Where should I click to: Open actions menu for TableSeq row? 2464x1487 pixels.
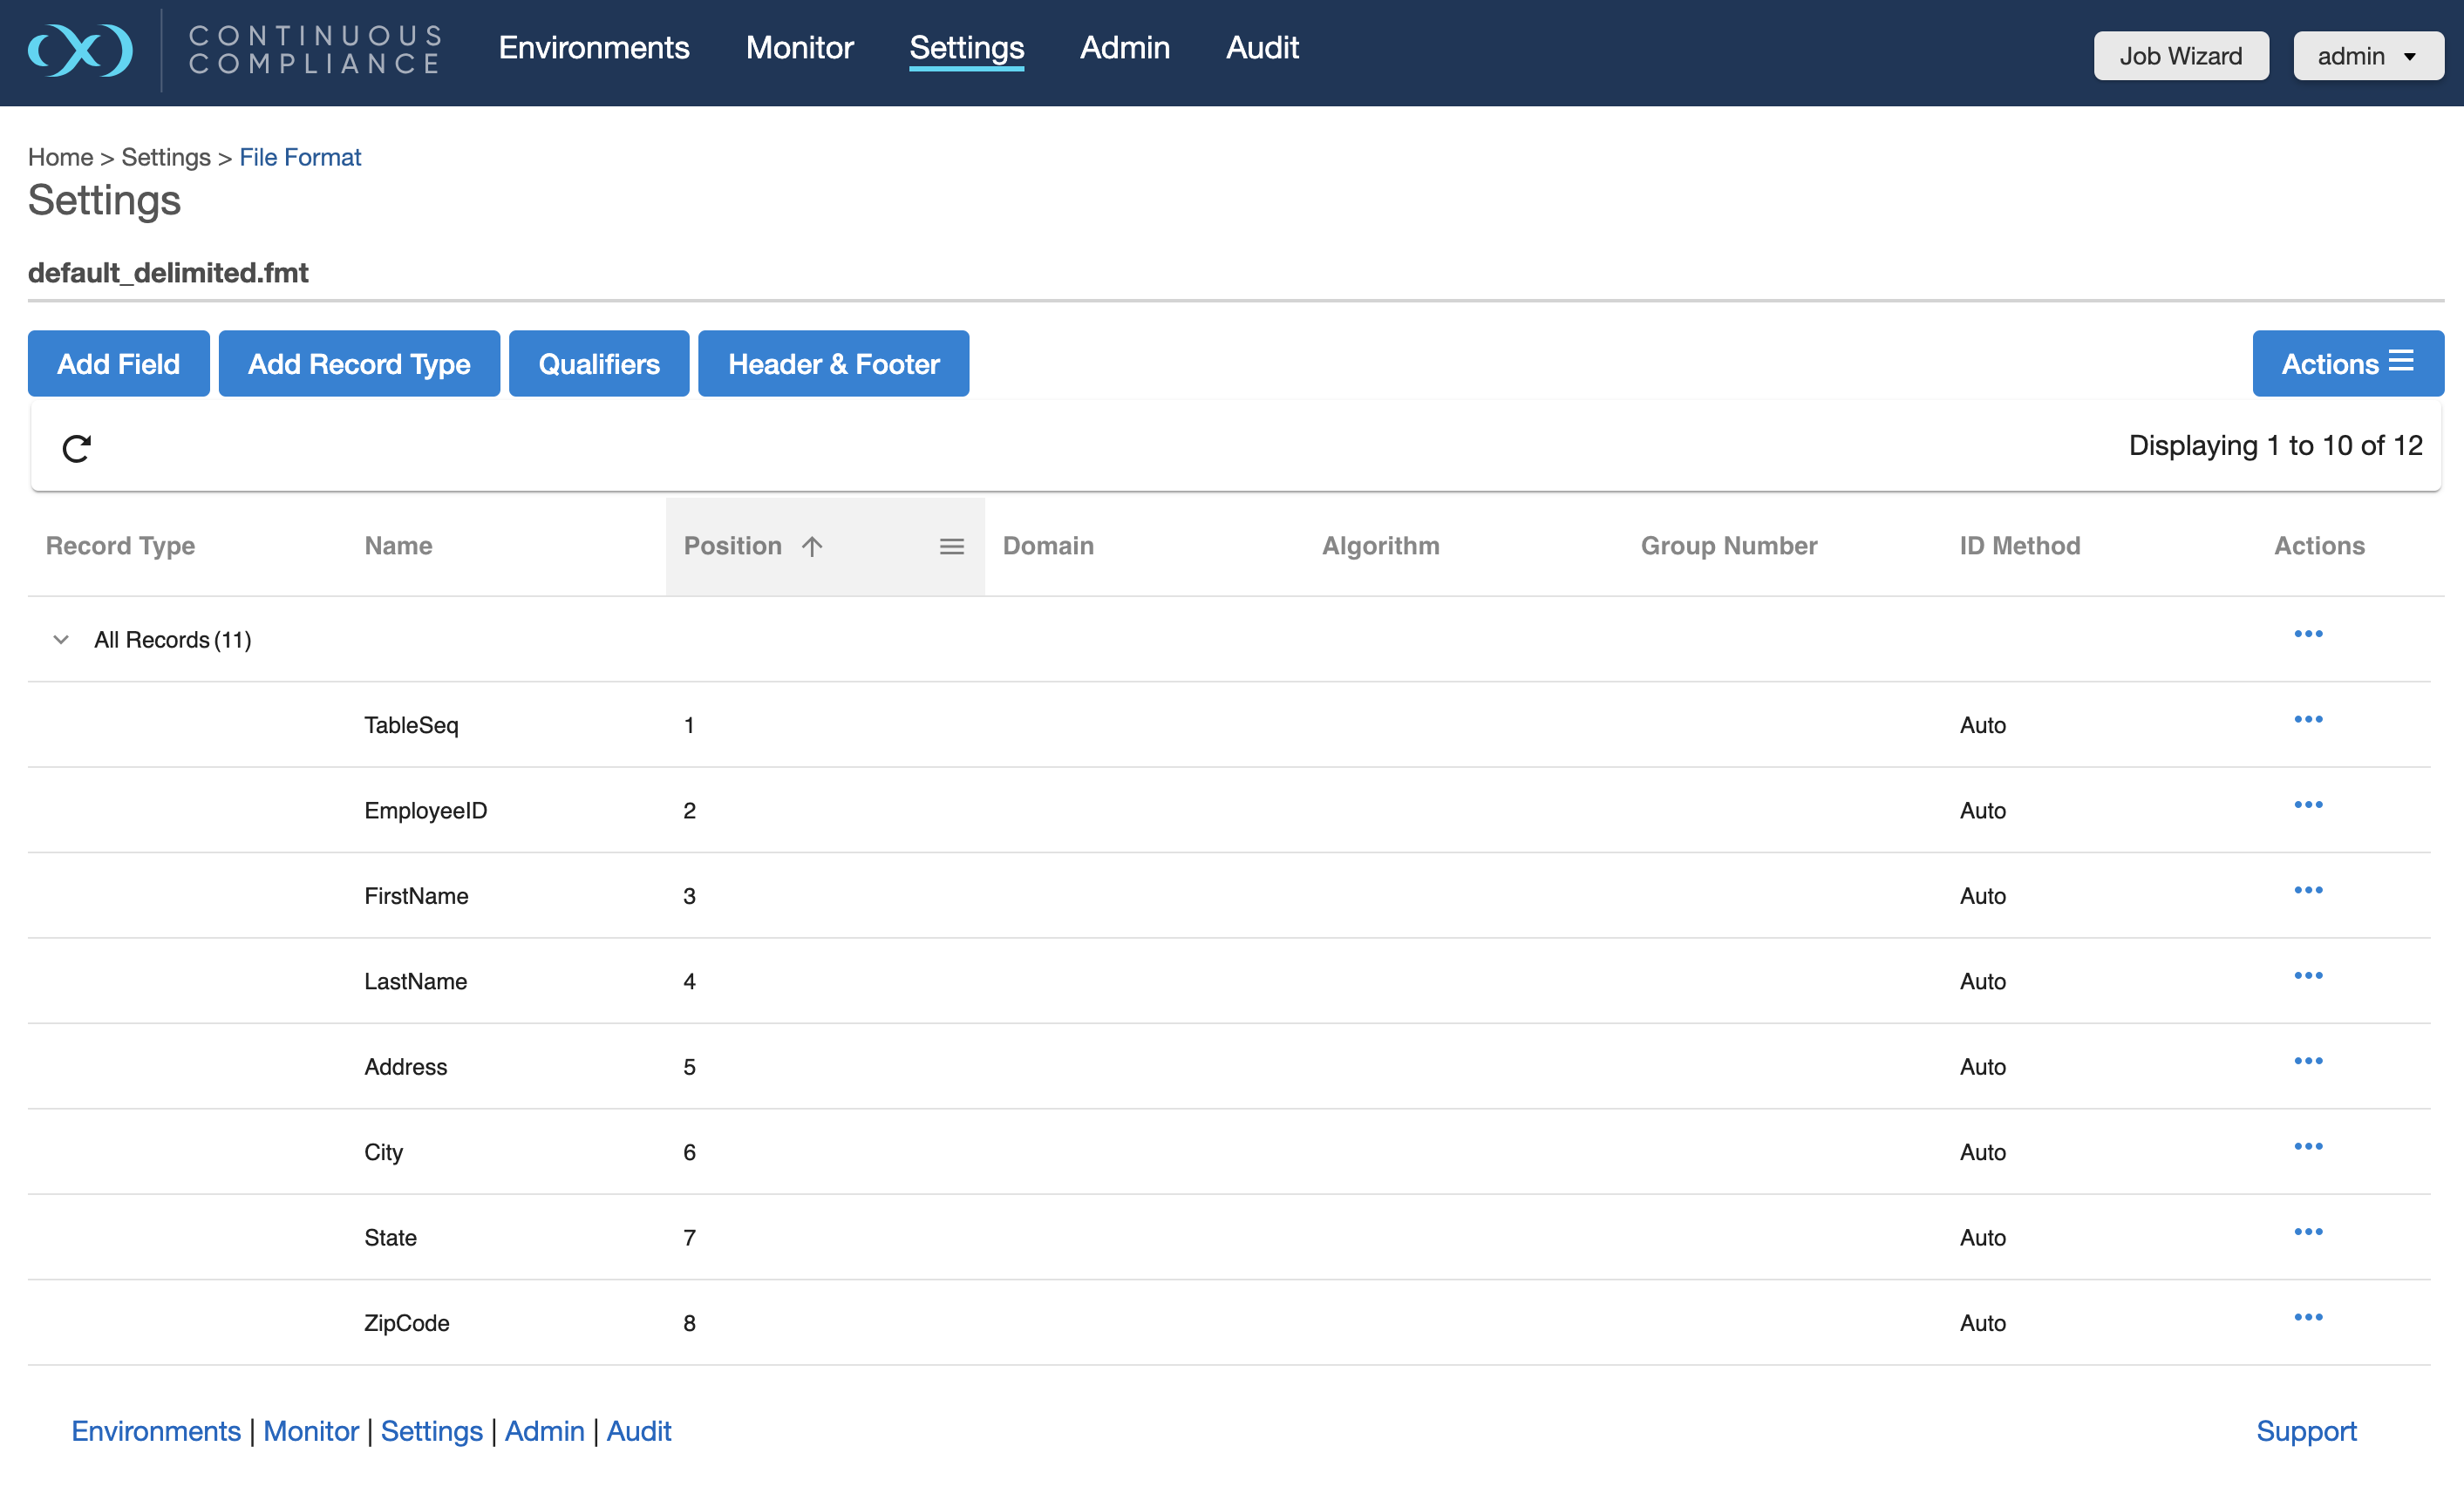click(2307, 719)
